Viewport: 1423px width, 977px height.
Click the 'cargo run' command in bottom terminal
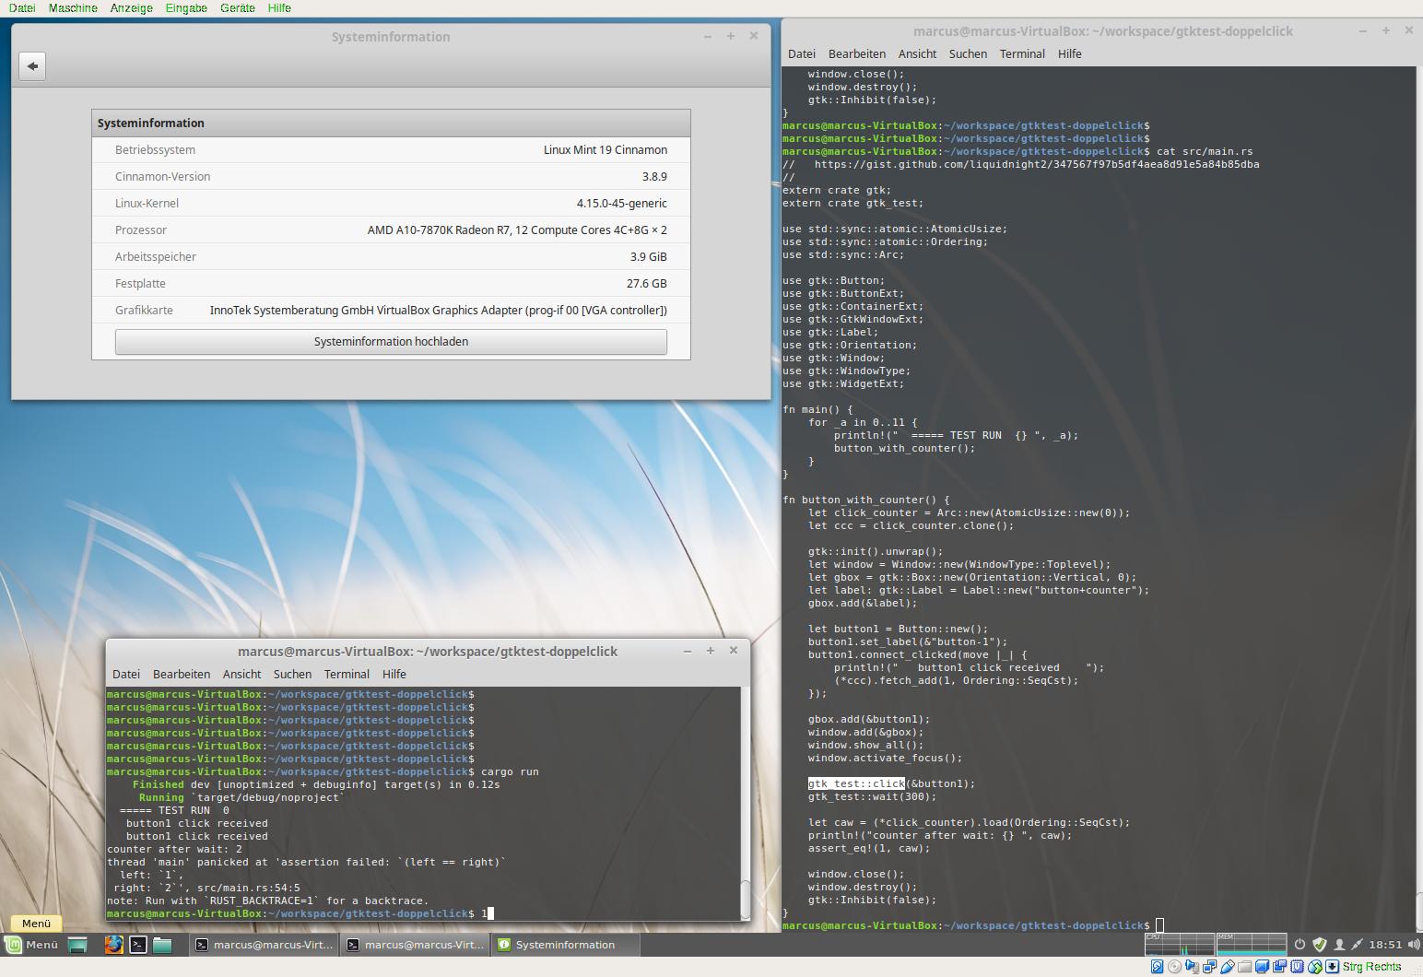click(510, 771)
